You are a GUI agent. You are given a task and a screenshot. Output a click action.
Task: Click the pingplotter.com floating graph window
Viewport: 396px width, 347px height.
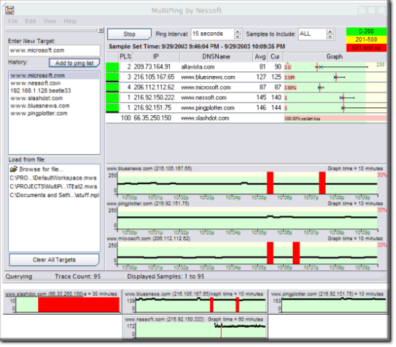tap(328, 302)
